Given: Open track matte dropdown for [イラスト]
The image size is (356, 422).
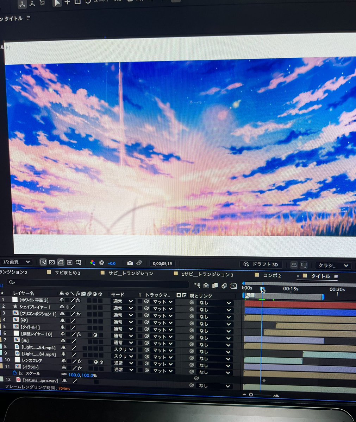Looking at the screenshot, I should point(163,371).
